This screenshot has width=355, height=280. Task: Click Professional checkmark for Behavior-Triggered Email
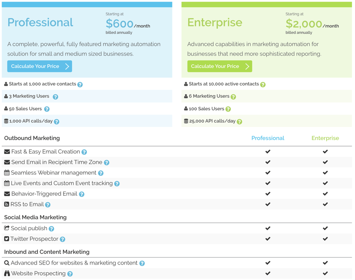268,194
